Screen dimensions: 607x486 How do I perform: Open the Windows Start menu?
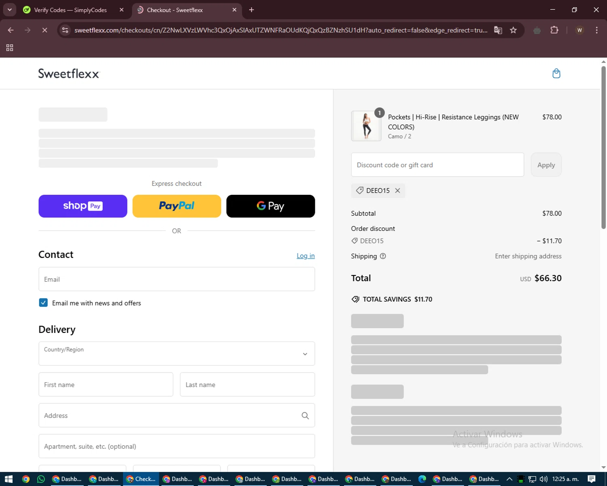(8, 479)
